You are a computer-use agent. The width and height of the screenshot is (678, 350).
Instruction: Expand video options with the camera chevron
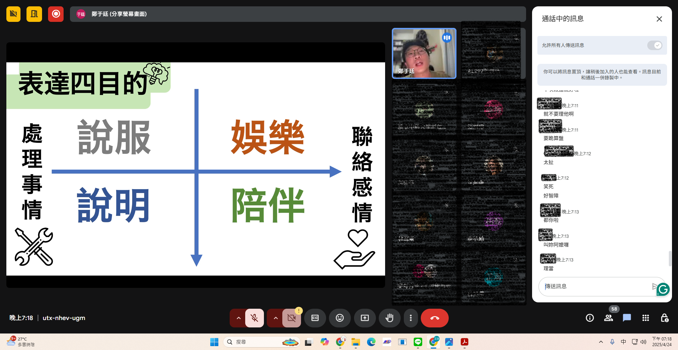point(275,318)
